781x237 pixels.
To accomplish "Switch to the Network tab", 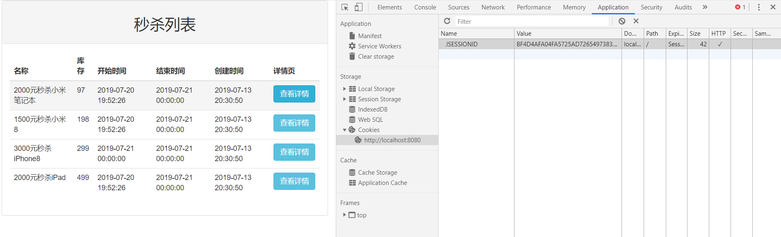I will (493, 7).
